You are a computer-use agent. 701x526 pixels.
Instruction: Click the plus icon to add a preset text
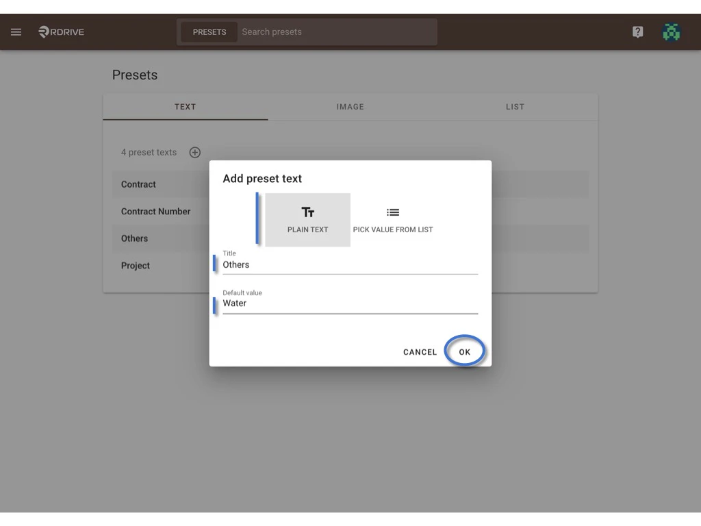pyautogui.click(x=194, y=152)
